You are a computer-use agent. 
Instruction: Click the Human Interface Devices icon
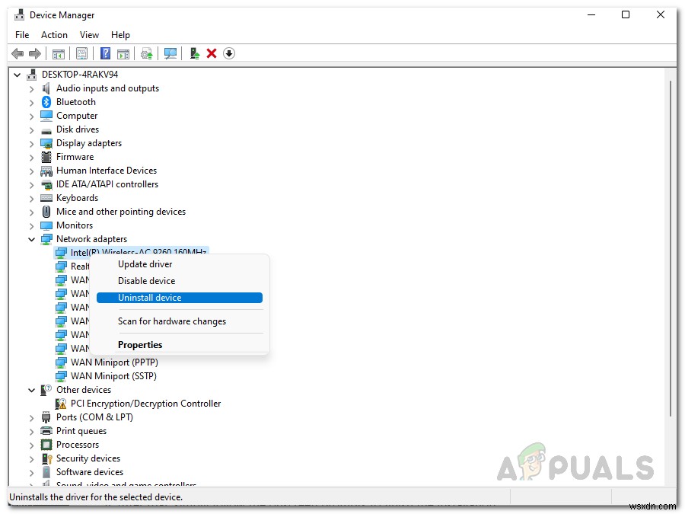tap(46, 171)
